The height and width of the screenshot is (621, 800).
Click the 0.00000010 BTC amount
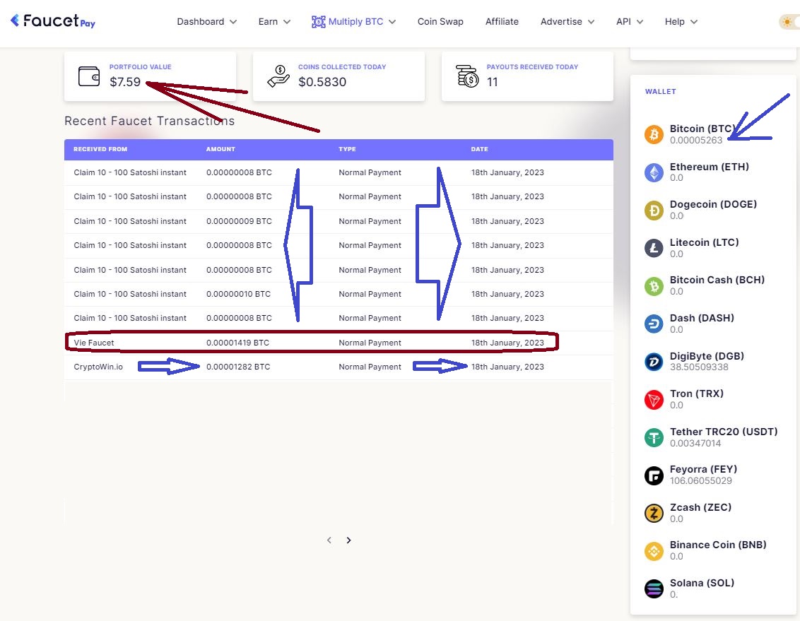pyautogui.click(x=238, y=294)
